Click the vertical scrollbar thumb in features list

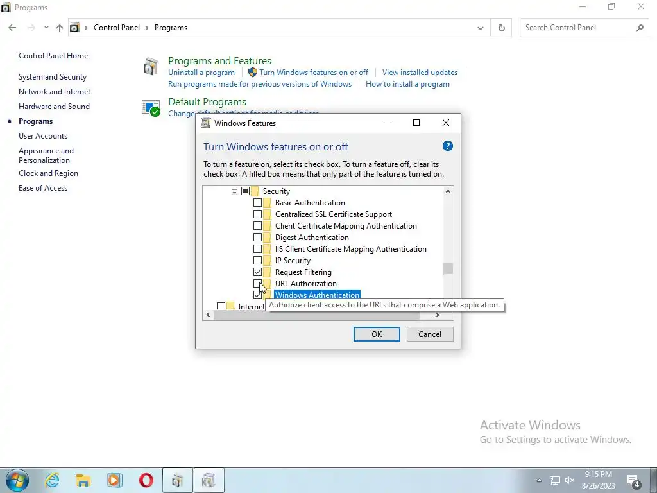[x=448, y=268]
